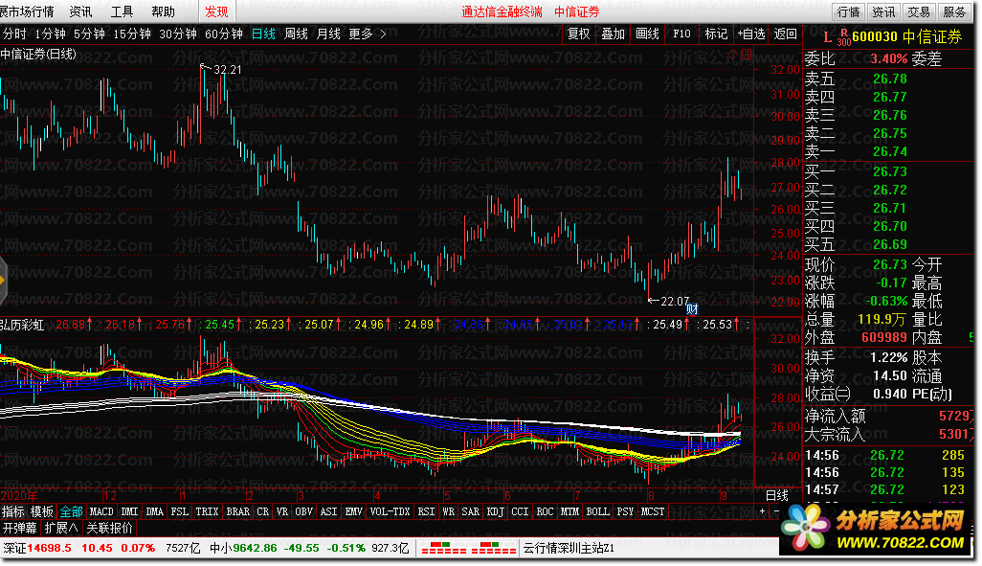Viewport: 982px width, 566px height.
Task: Apply the DMI indicator
Action: point(129,511)
